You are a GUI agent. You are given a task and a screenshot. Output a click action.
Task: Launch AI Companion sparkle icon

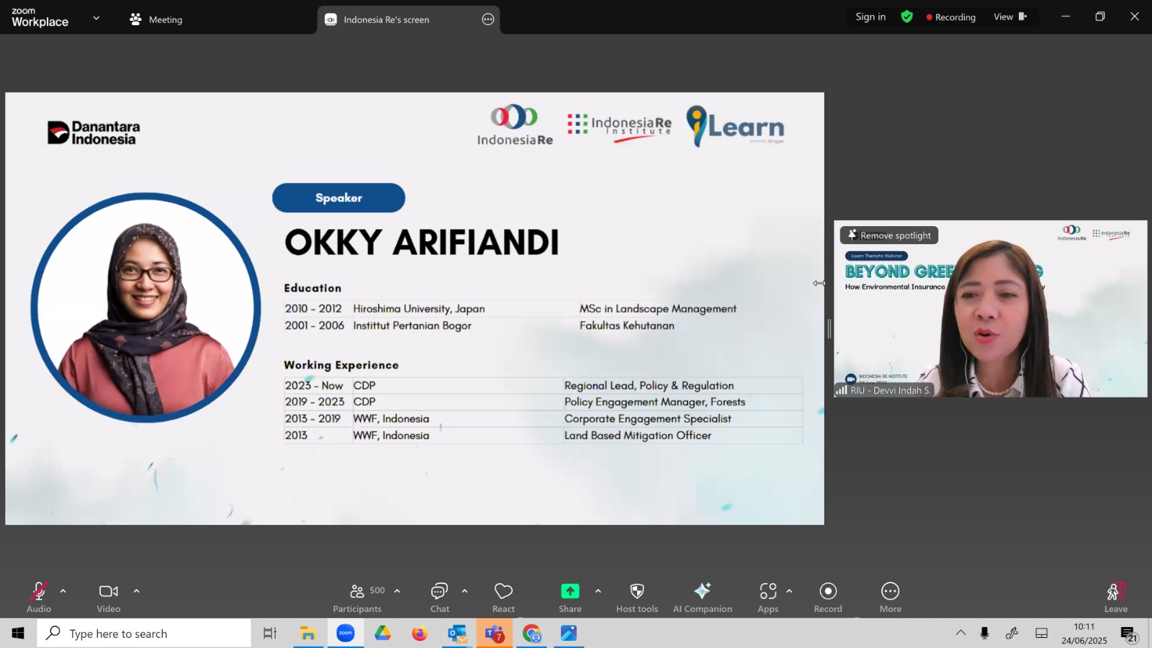[702, 591]
